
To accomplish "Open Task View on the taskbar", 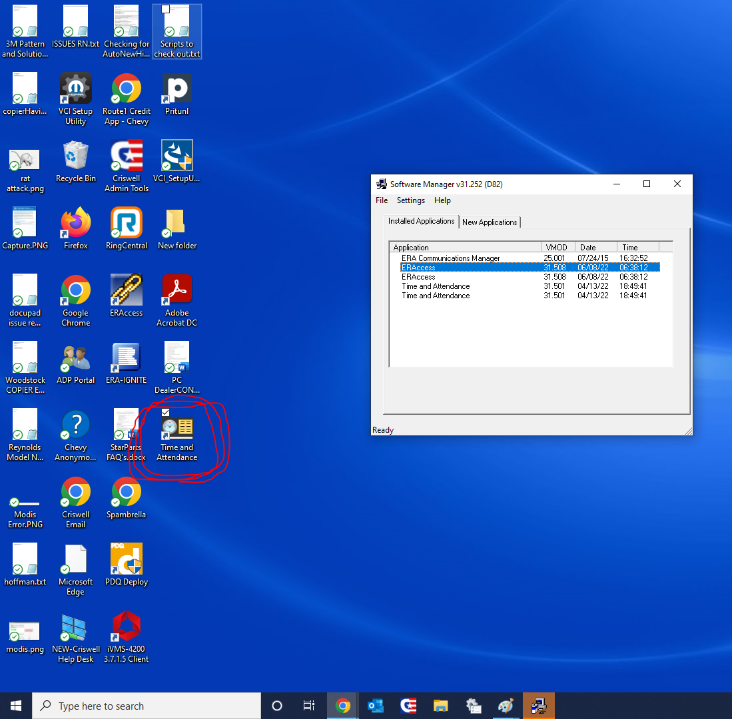I will 308,706.
